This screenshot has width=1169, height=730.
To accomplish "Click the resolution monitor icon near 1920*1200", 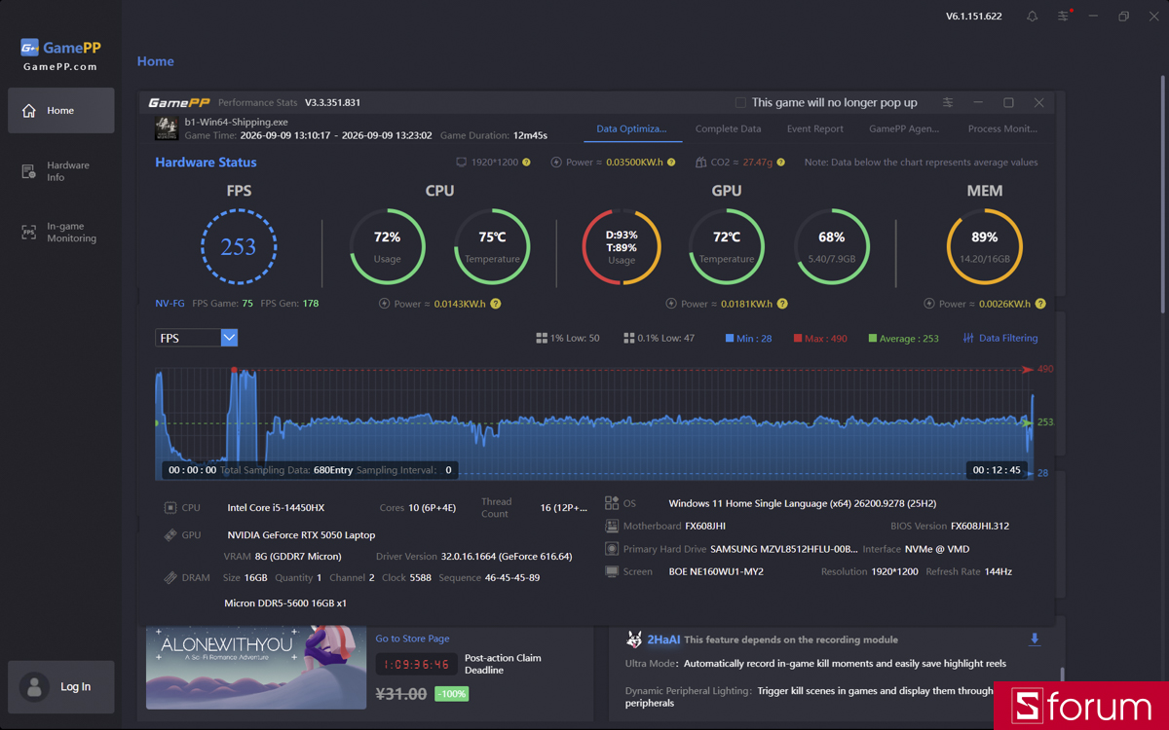I will pyautogui.click(x=462, y=163).
